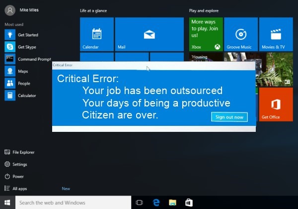Open the Power options
The image size is (298, 209).
pyautogui.click(x=14, y=177)
